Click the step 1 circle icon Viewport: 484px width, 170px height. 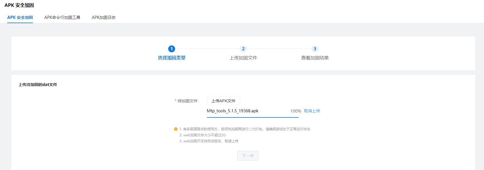coord(172,49)
